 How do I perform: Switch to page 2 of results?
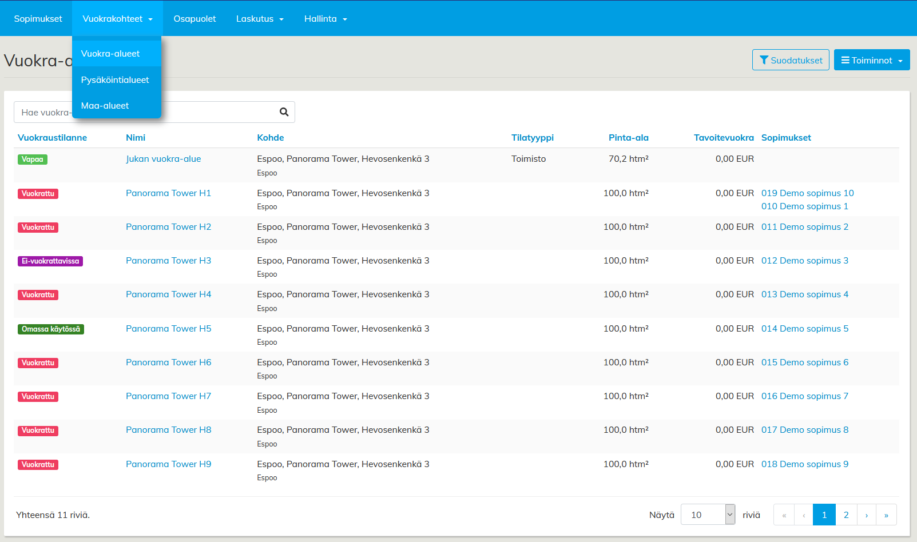click(x=846, y=515)
